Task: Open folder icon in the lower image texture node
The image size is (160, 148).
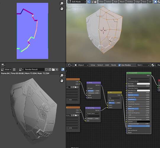Action: 76,115
